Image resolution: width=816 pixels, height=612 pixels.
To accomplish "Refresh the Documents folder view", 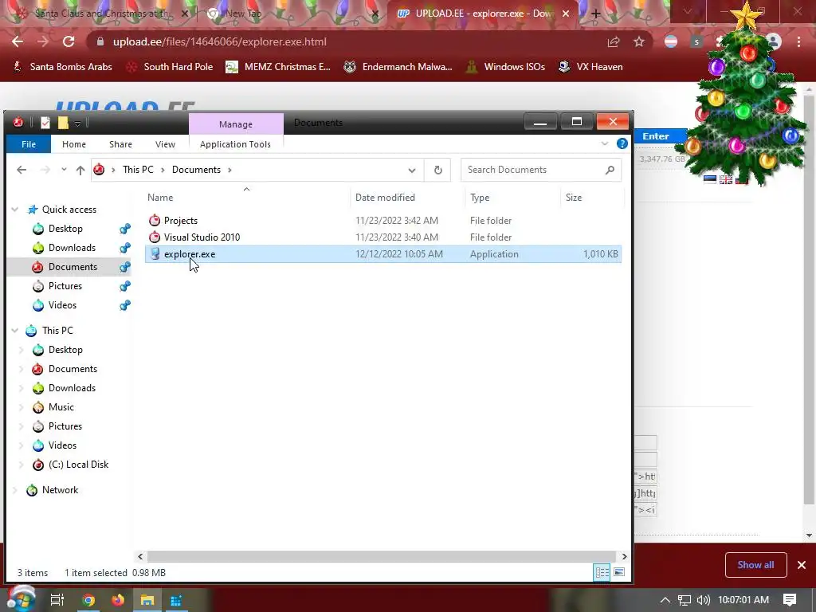I will pos(438,170).
